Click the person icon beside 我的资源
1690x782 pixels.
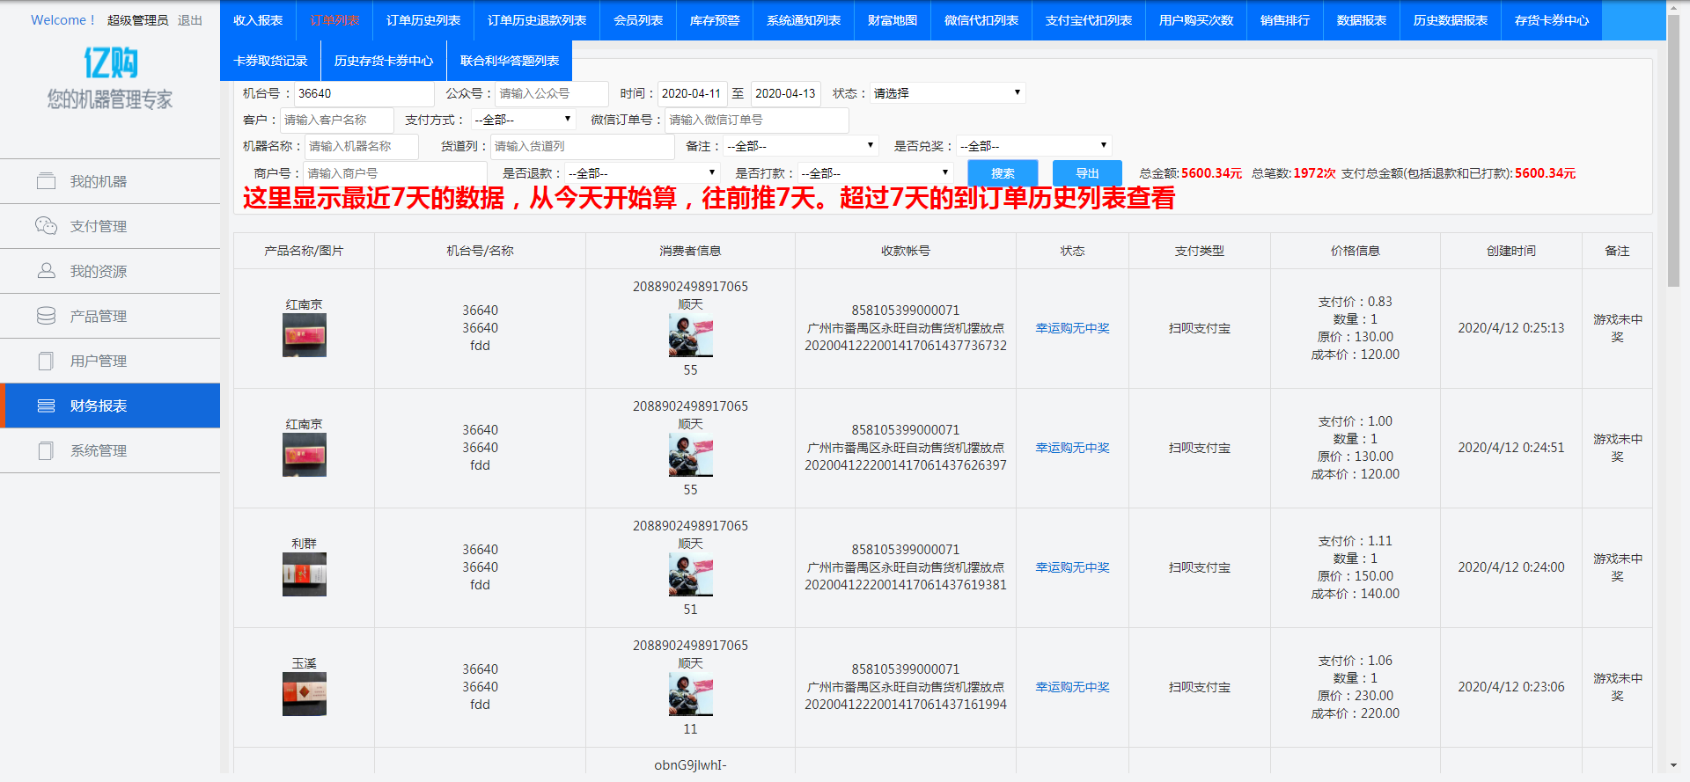pyautogui.click(x=46, y=271)
